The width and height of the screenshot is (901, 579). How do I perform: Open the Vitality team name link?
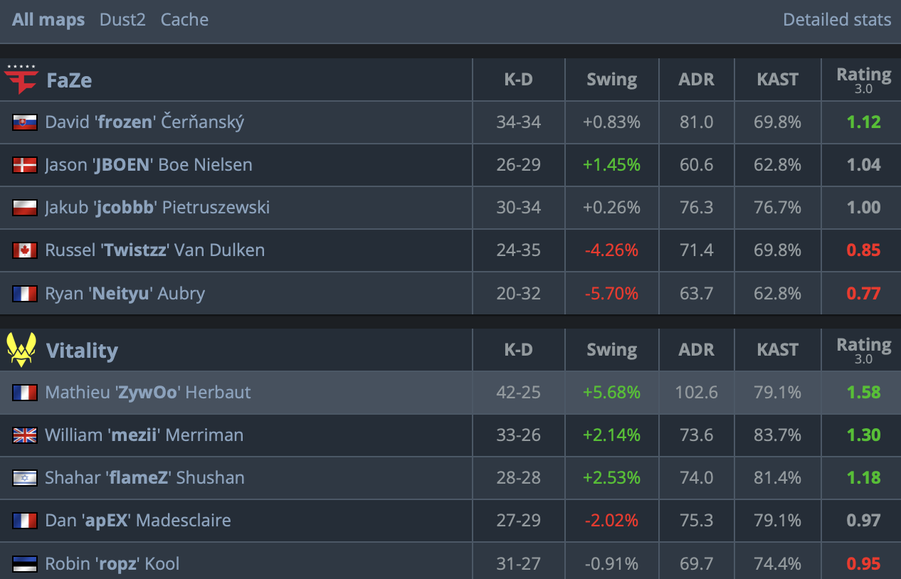coord(82,350)
